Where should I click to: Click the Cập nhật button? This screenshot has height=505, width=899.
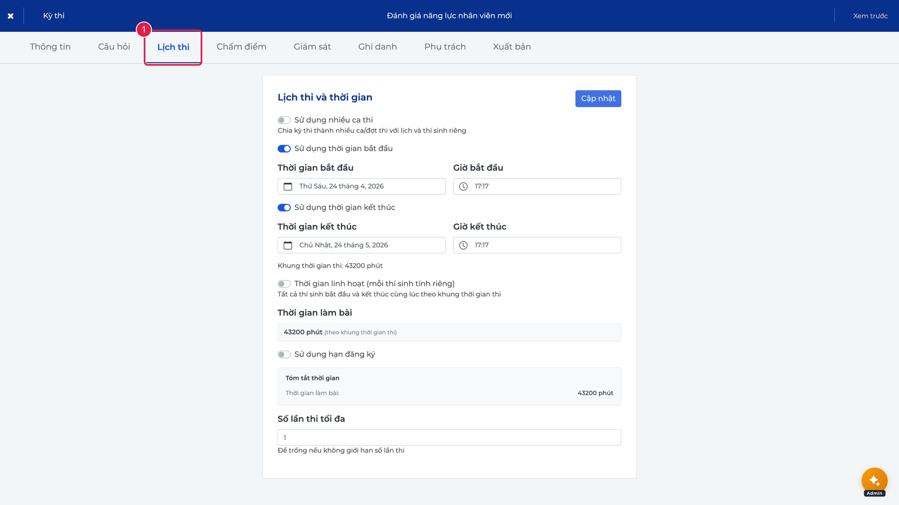(x=598, y=99)
